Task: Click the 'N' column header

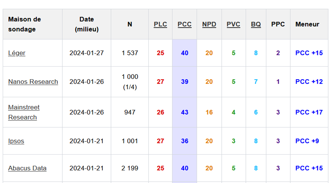Action: [x=129, y=24]
